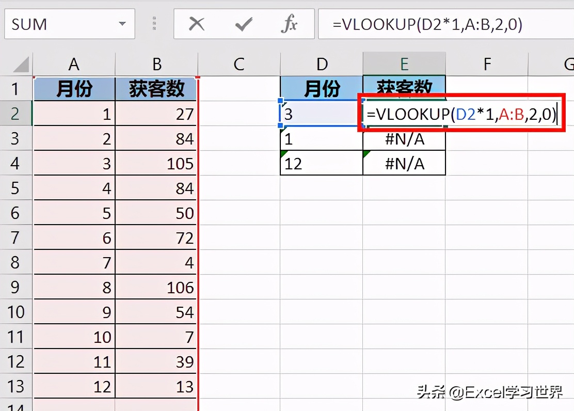Click the 获客数 header cell in column E

point(404,88)
